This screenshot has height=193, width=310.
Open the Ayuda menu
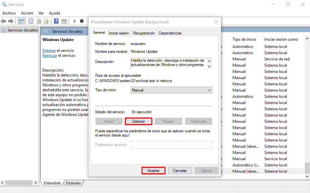55,13
